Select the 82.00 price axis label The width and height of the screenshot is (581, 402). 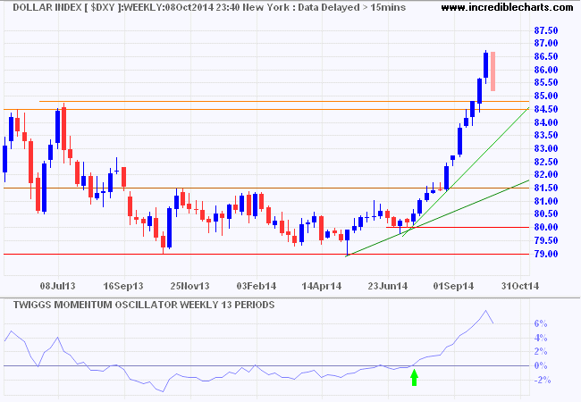pos(546,175)
